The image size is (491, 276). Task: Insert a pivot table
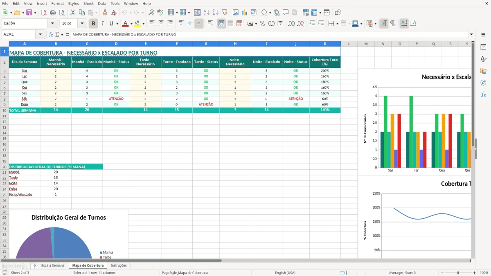pyautogui.click(x=253, y=13)
